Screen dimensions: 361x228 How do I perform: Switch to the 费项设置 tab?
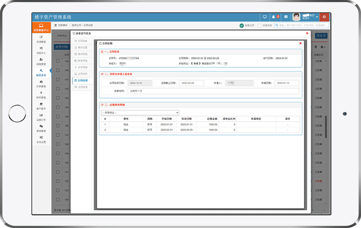pos(82,47)
